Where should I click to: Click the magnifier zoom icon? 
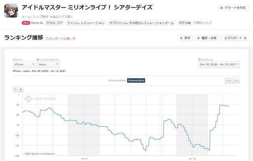(21, 89)
